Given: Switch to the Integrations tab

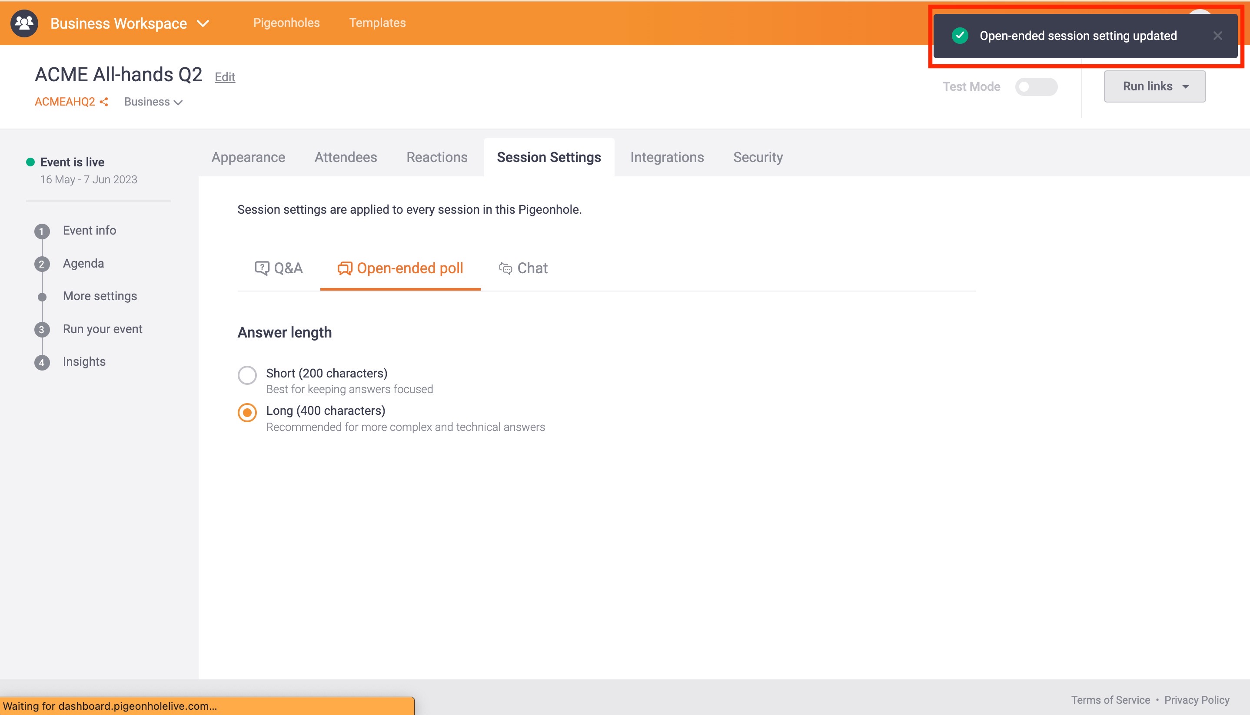Looking at the screenshot, I should (x=667, y=157).
